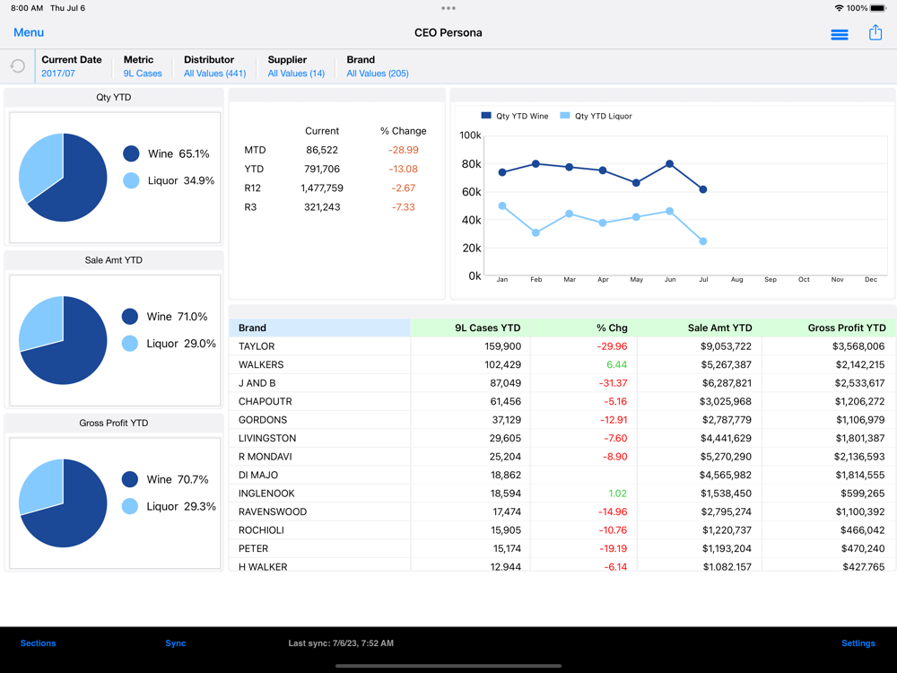Tap WALKERS percent change 6.44

[617, 364]
